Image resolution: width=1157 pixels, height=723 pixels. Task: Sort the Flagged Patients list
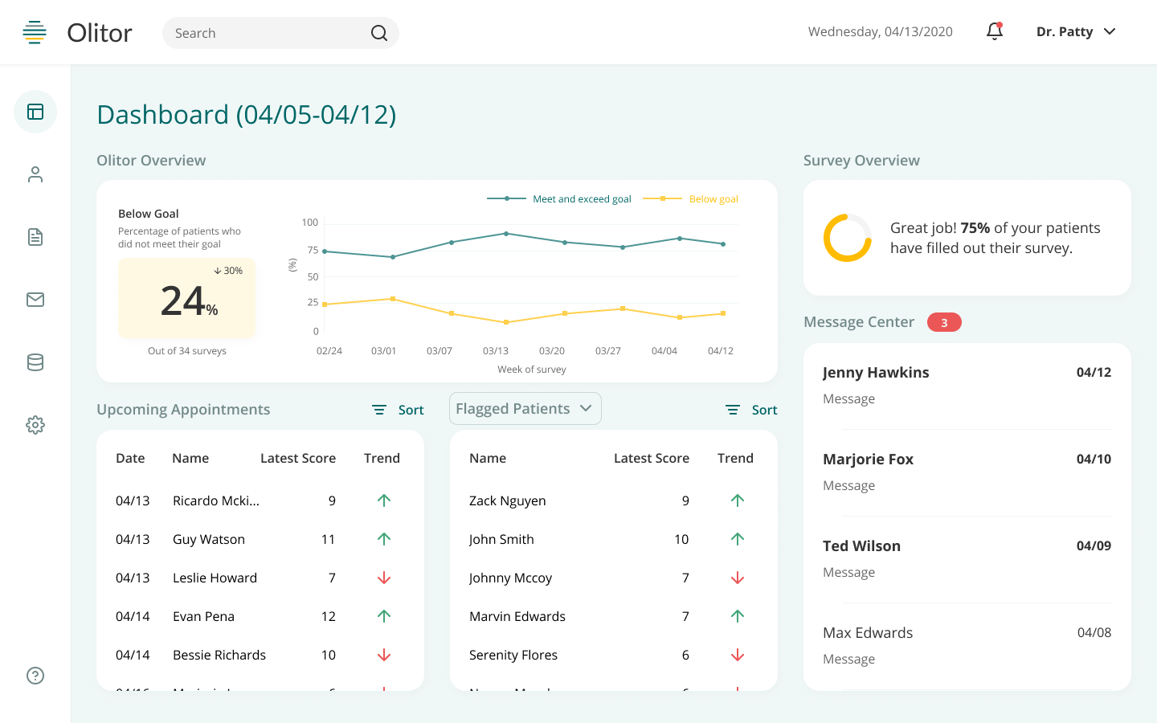click(750, 410)
